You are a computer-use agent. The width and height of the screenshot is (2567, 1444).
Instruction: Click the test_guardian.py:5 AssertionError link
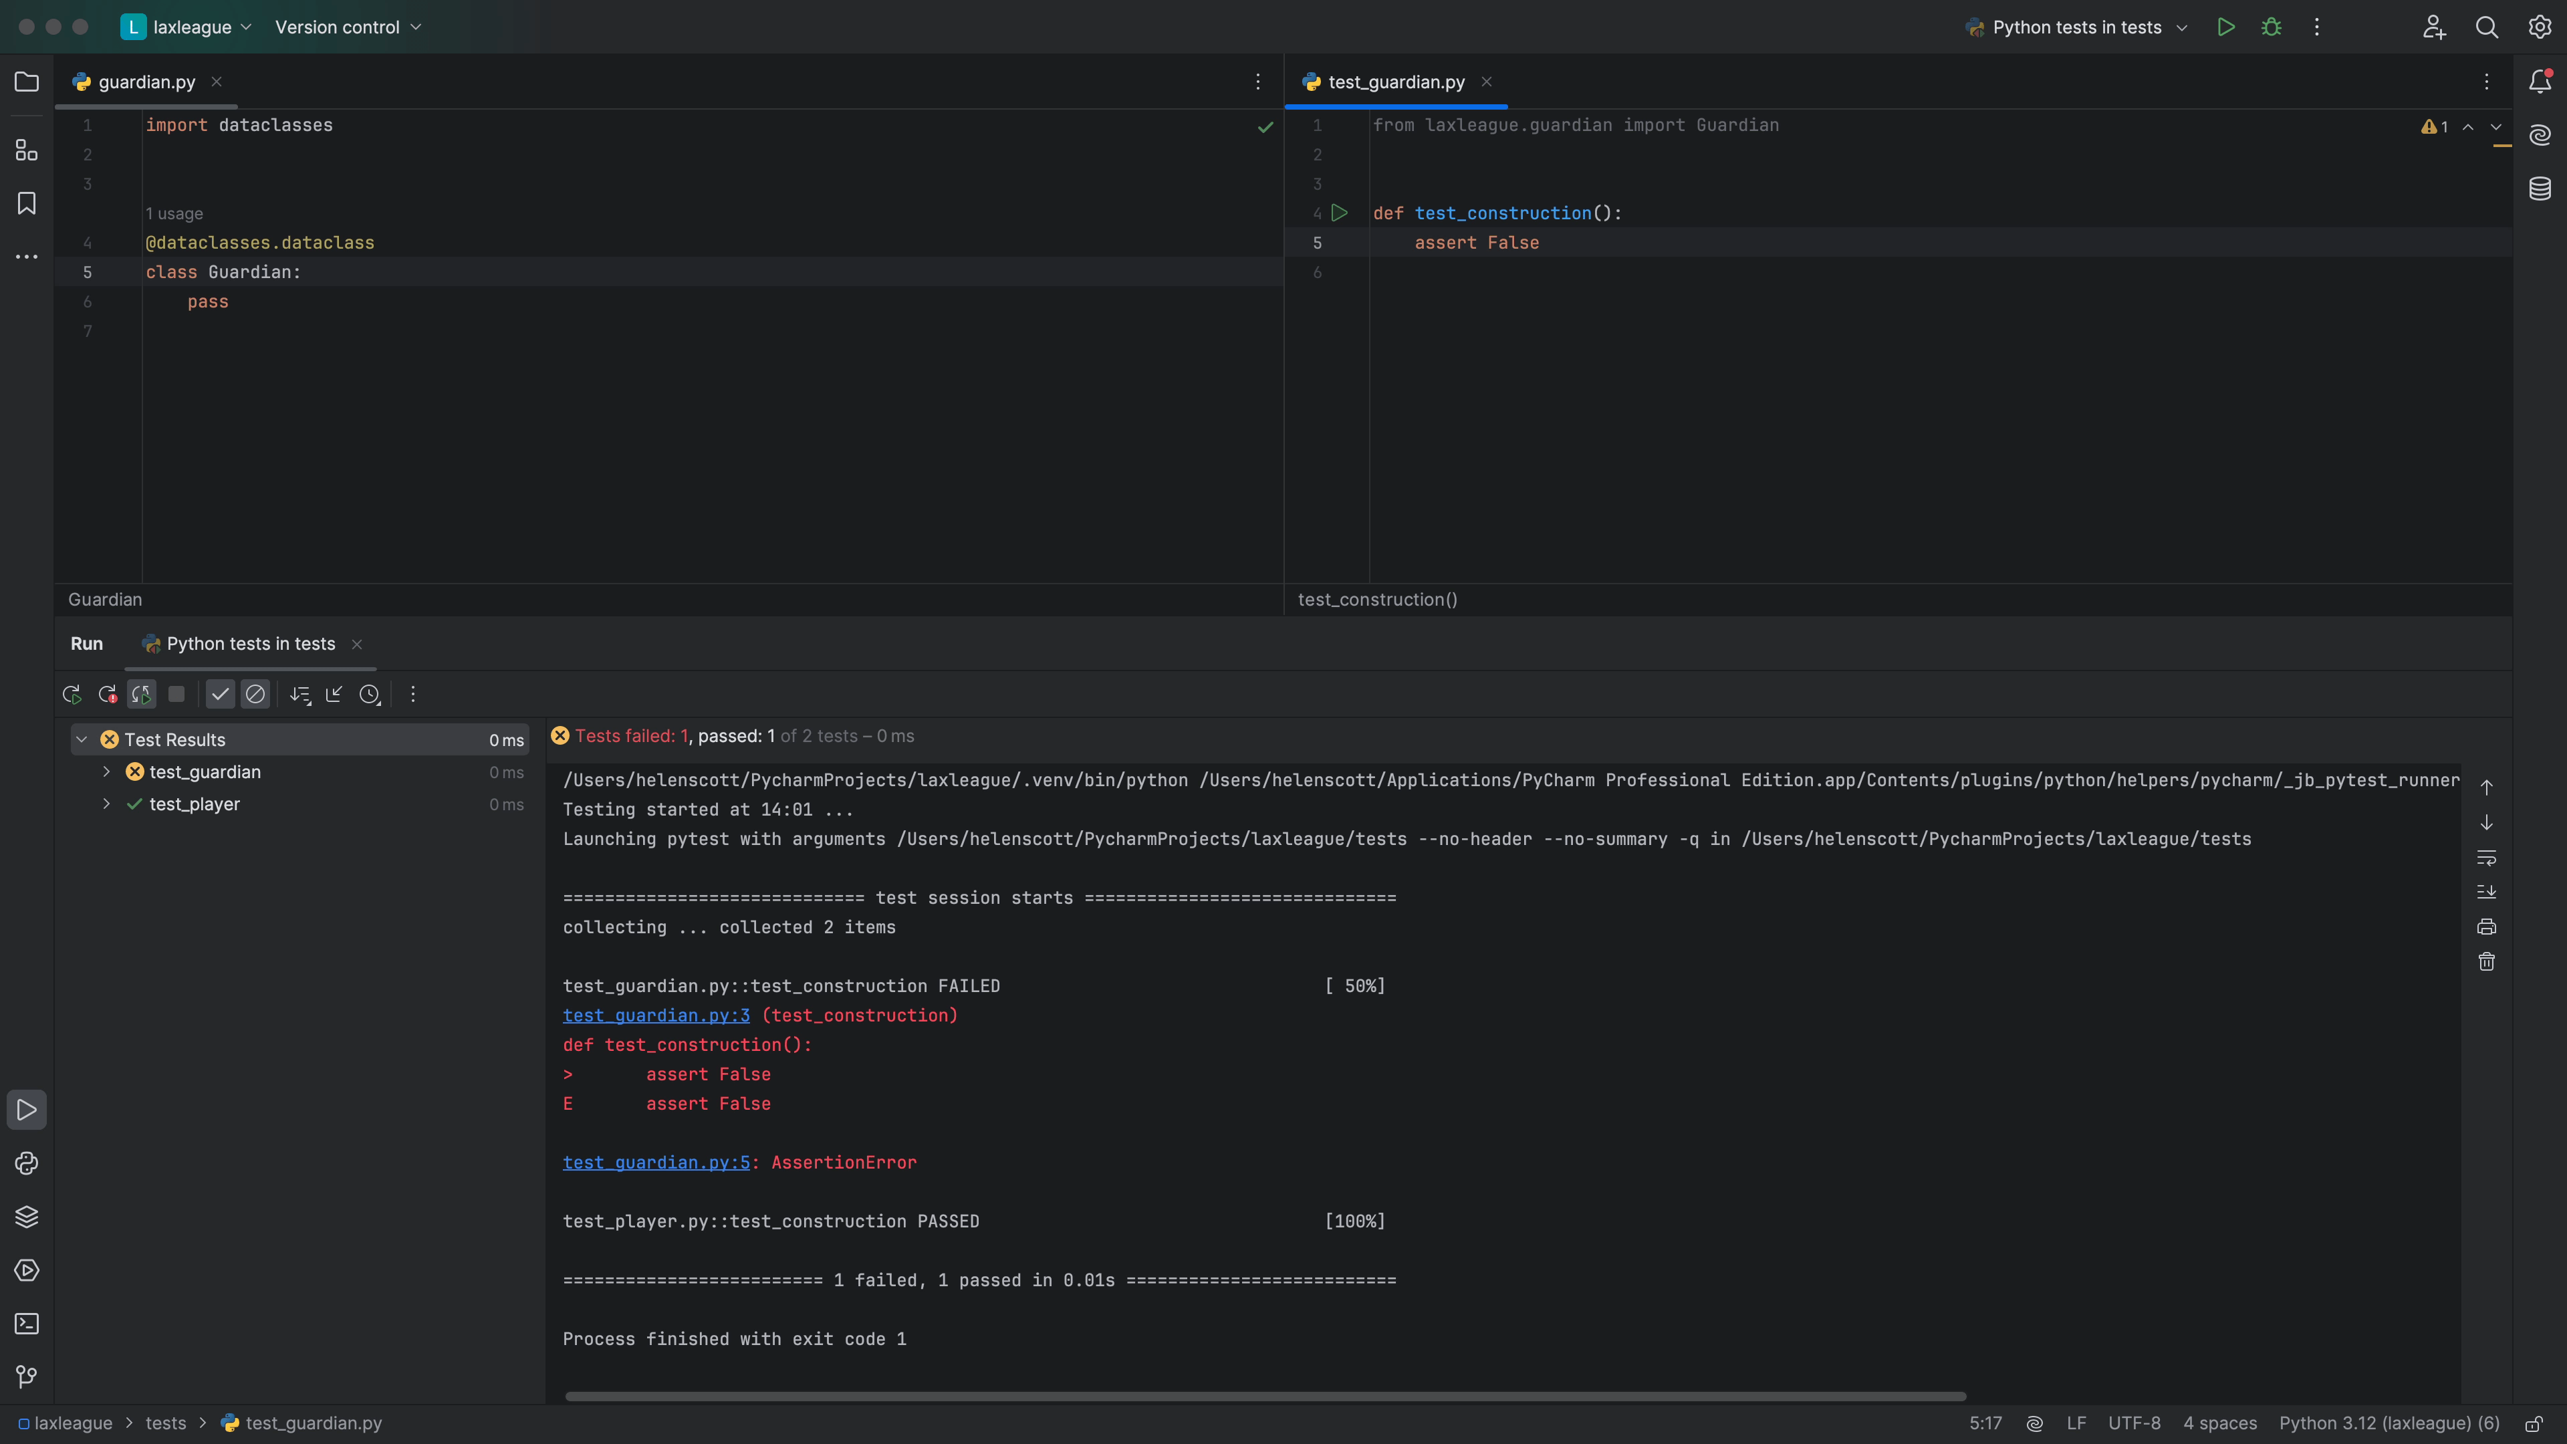656,1162
